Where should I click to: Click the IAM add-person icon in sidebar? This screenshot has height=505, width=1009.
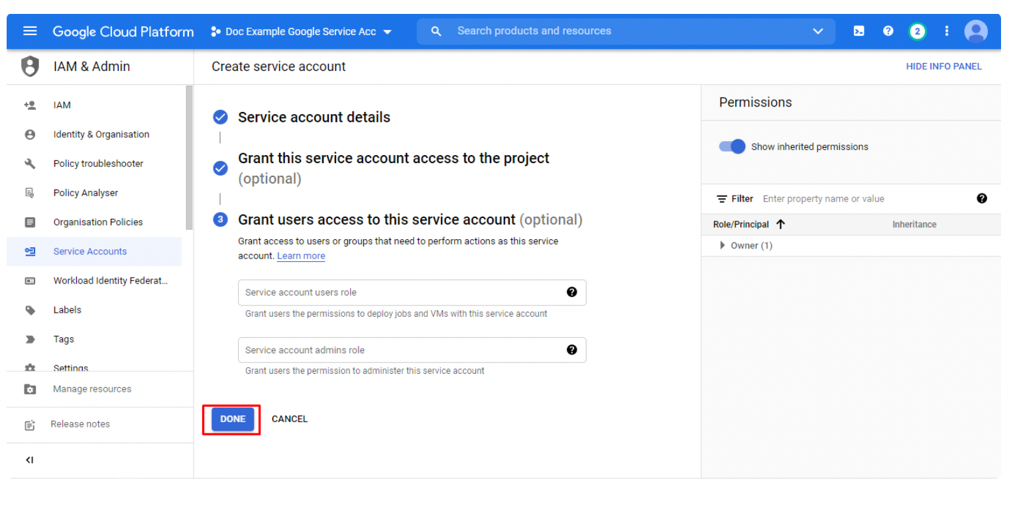[x=30, y=105]
